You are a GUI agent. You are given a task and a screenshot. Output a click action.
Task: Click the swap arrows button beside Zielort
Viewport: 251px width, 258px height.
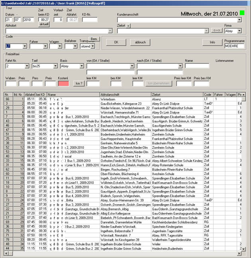click(x=217, y=30)
